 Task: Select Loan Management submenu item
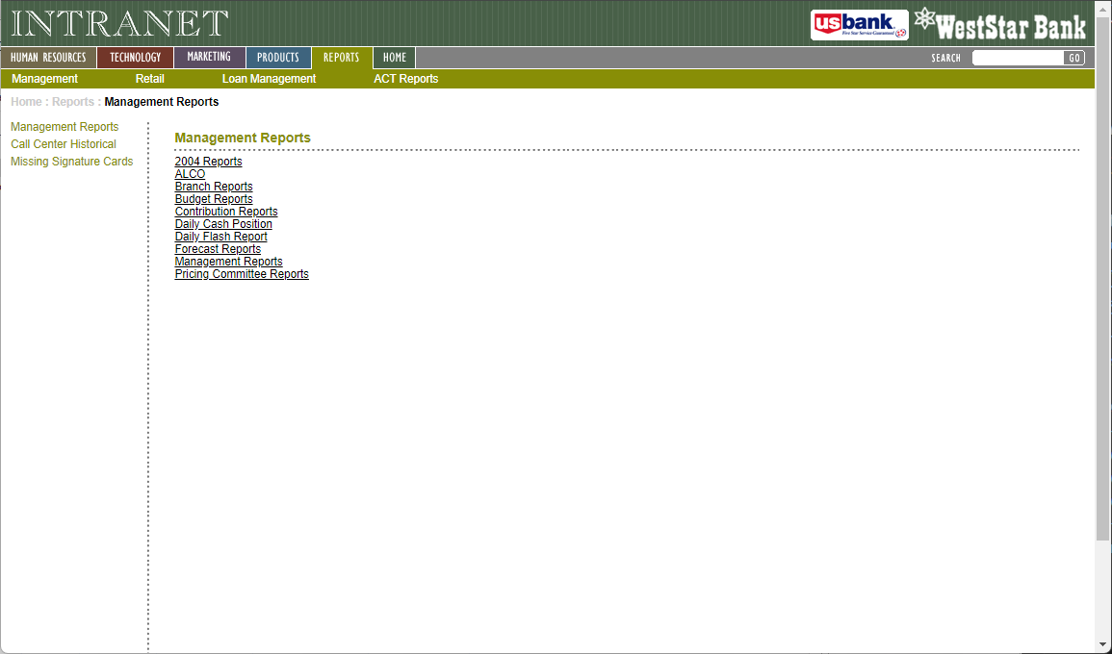(269, 79)
